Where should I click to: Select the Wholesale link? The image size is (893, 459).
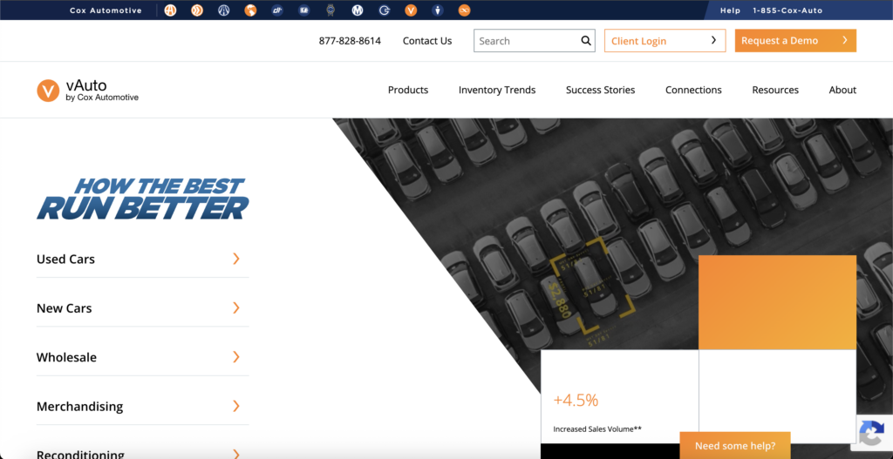[x=66, y=357]
